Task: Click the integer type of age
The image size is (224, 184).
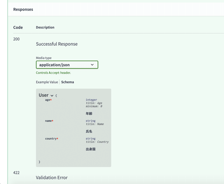Action: pyautogui.click(x=91, y=100)
